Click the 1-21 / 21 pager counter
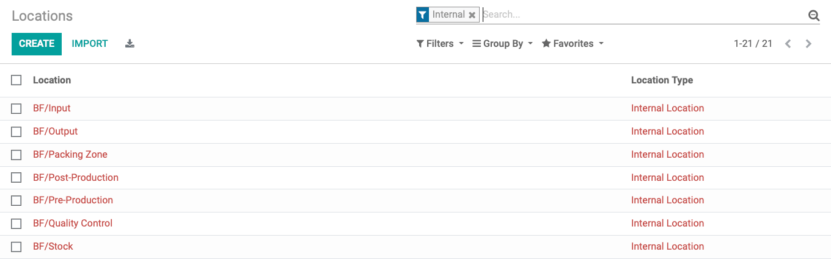This screenshot has width=831, height=260. pyautogui.click(x=753, y=44)
